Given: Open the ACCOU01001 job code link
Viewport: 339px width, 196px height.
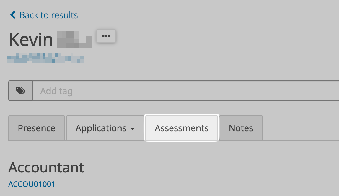Looking at the screenshot, I should 32,184.
